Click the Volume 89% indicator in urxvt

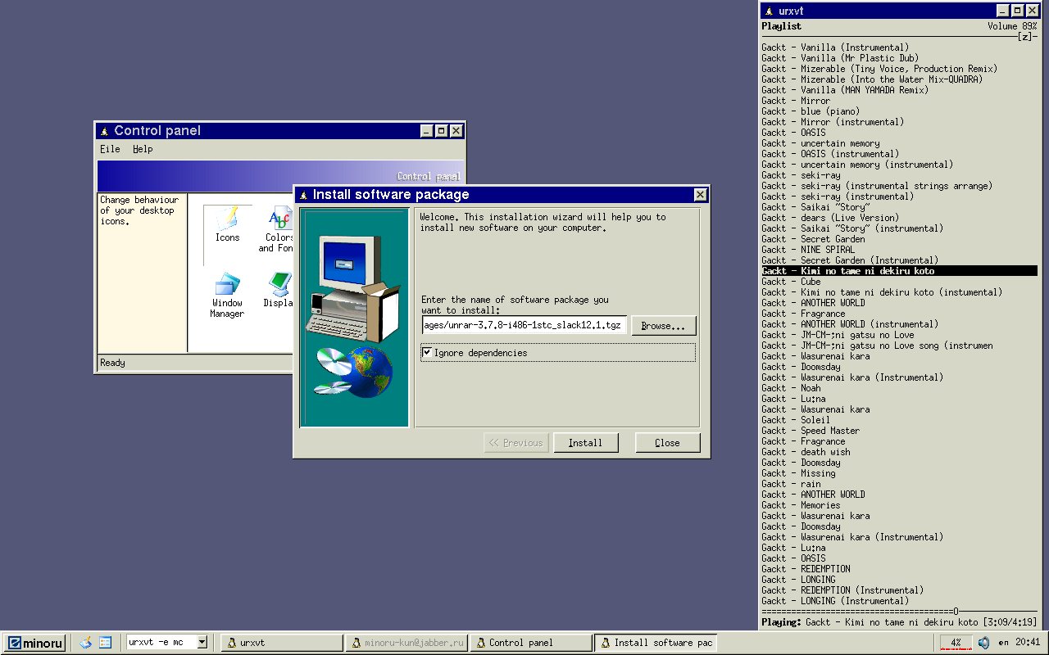click(x=1012, y=26)
